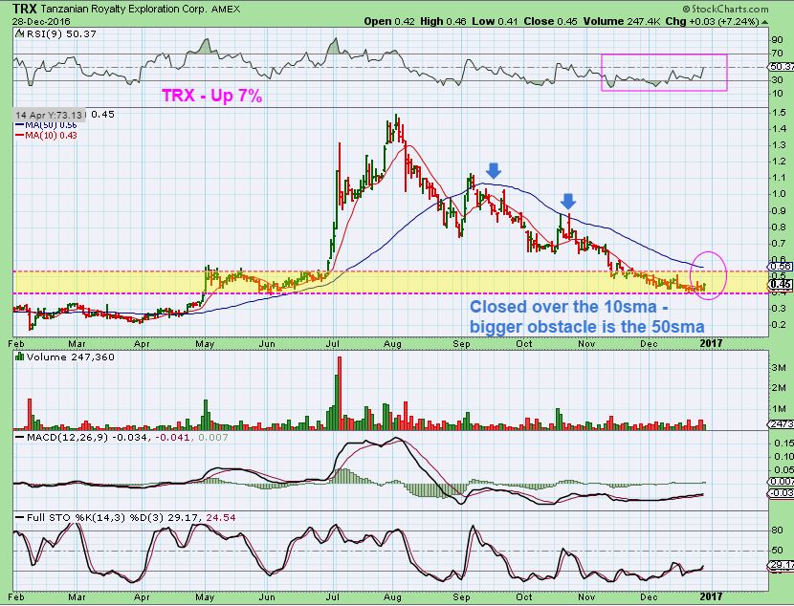794x606 pixels.
Task: Click the May label under the price chart
Action: [205, 344]
